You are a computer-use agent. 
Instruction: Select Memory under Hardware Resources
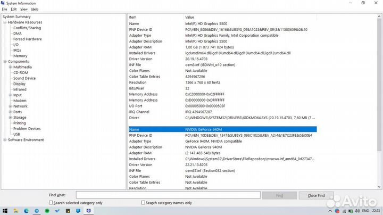click(20, 56)
